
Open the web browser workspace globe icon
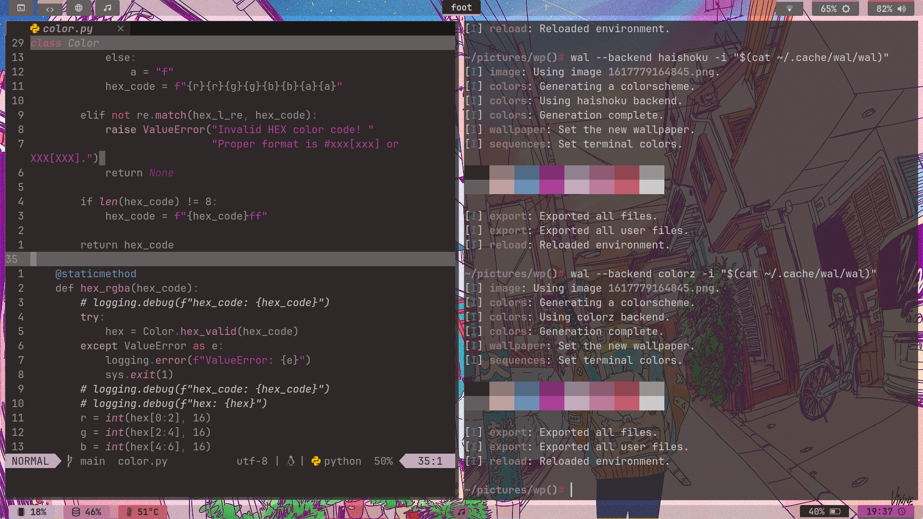tap(79, 8)
